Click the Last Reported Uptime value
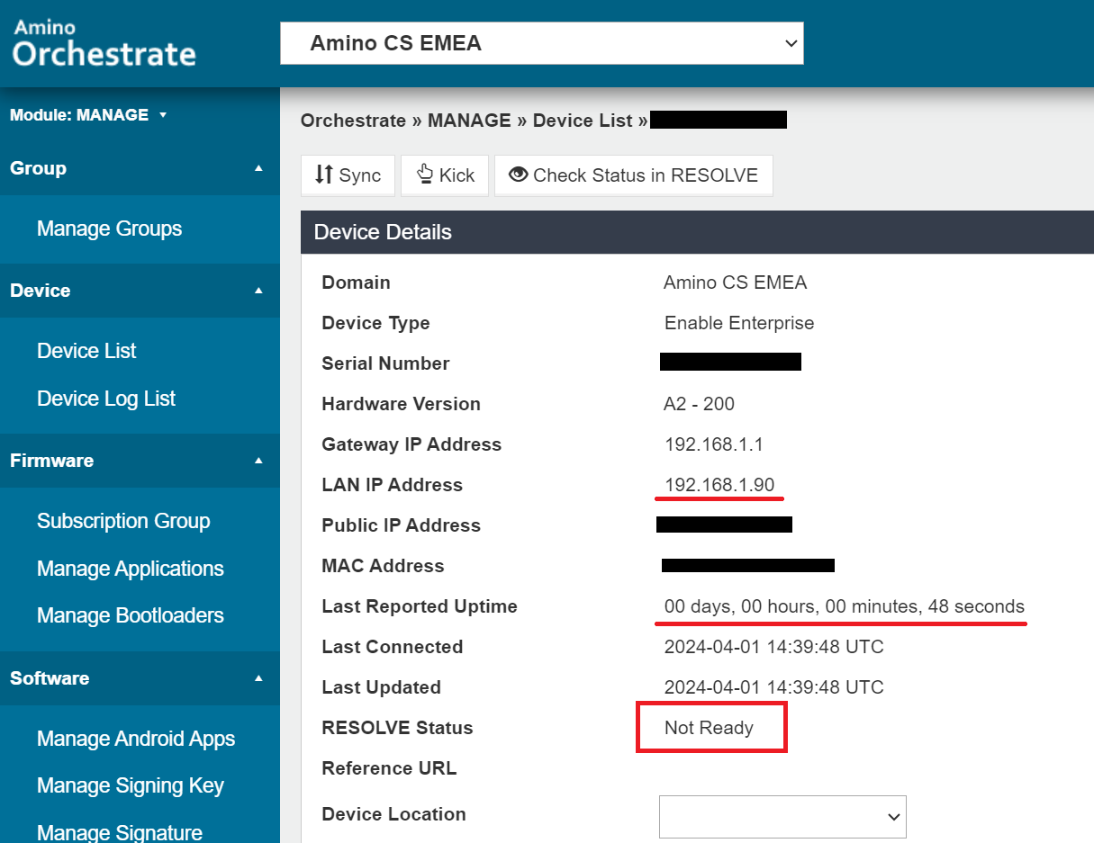Image resolution: width=1094 pixels, height=843 pixels. [x=845, y=606]
